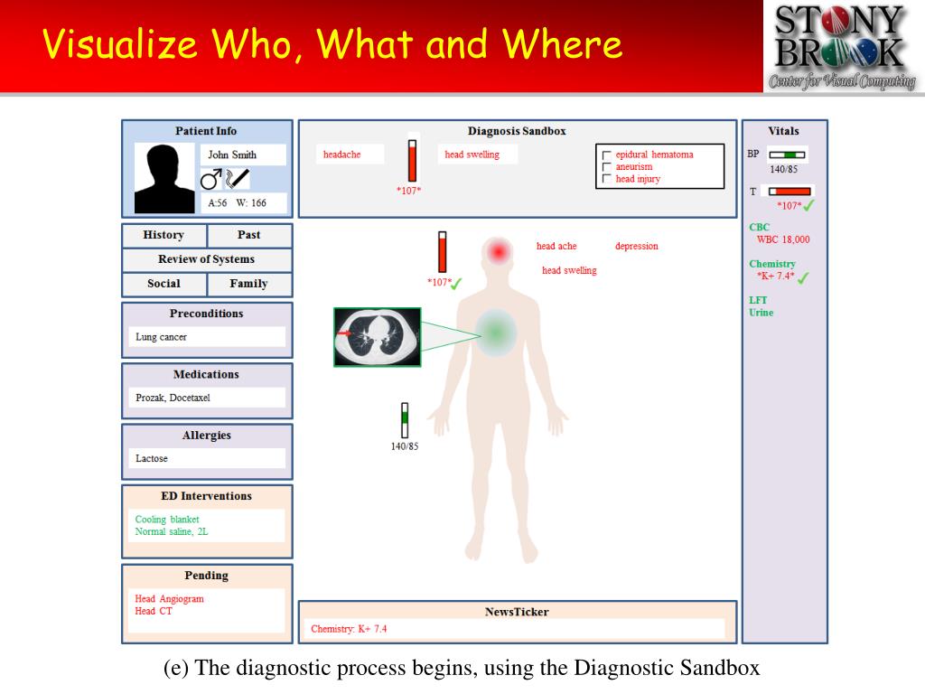Select the 'head ache' symptom near body
Viewport: 925px width, 694px height.
click(556, 246)
